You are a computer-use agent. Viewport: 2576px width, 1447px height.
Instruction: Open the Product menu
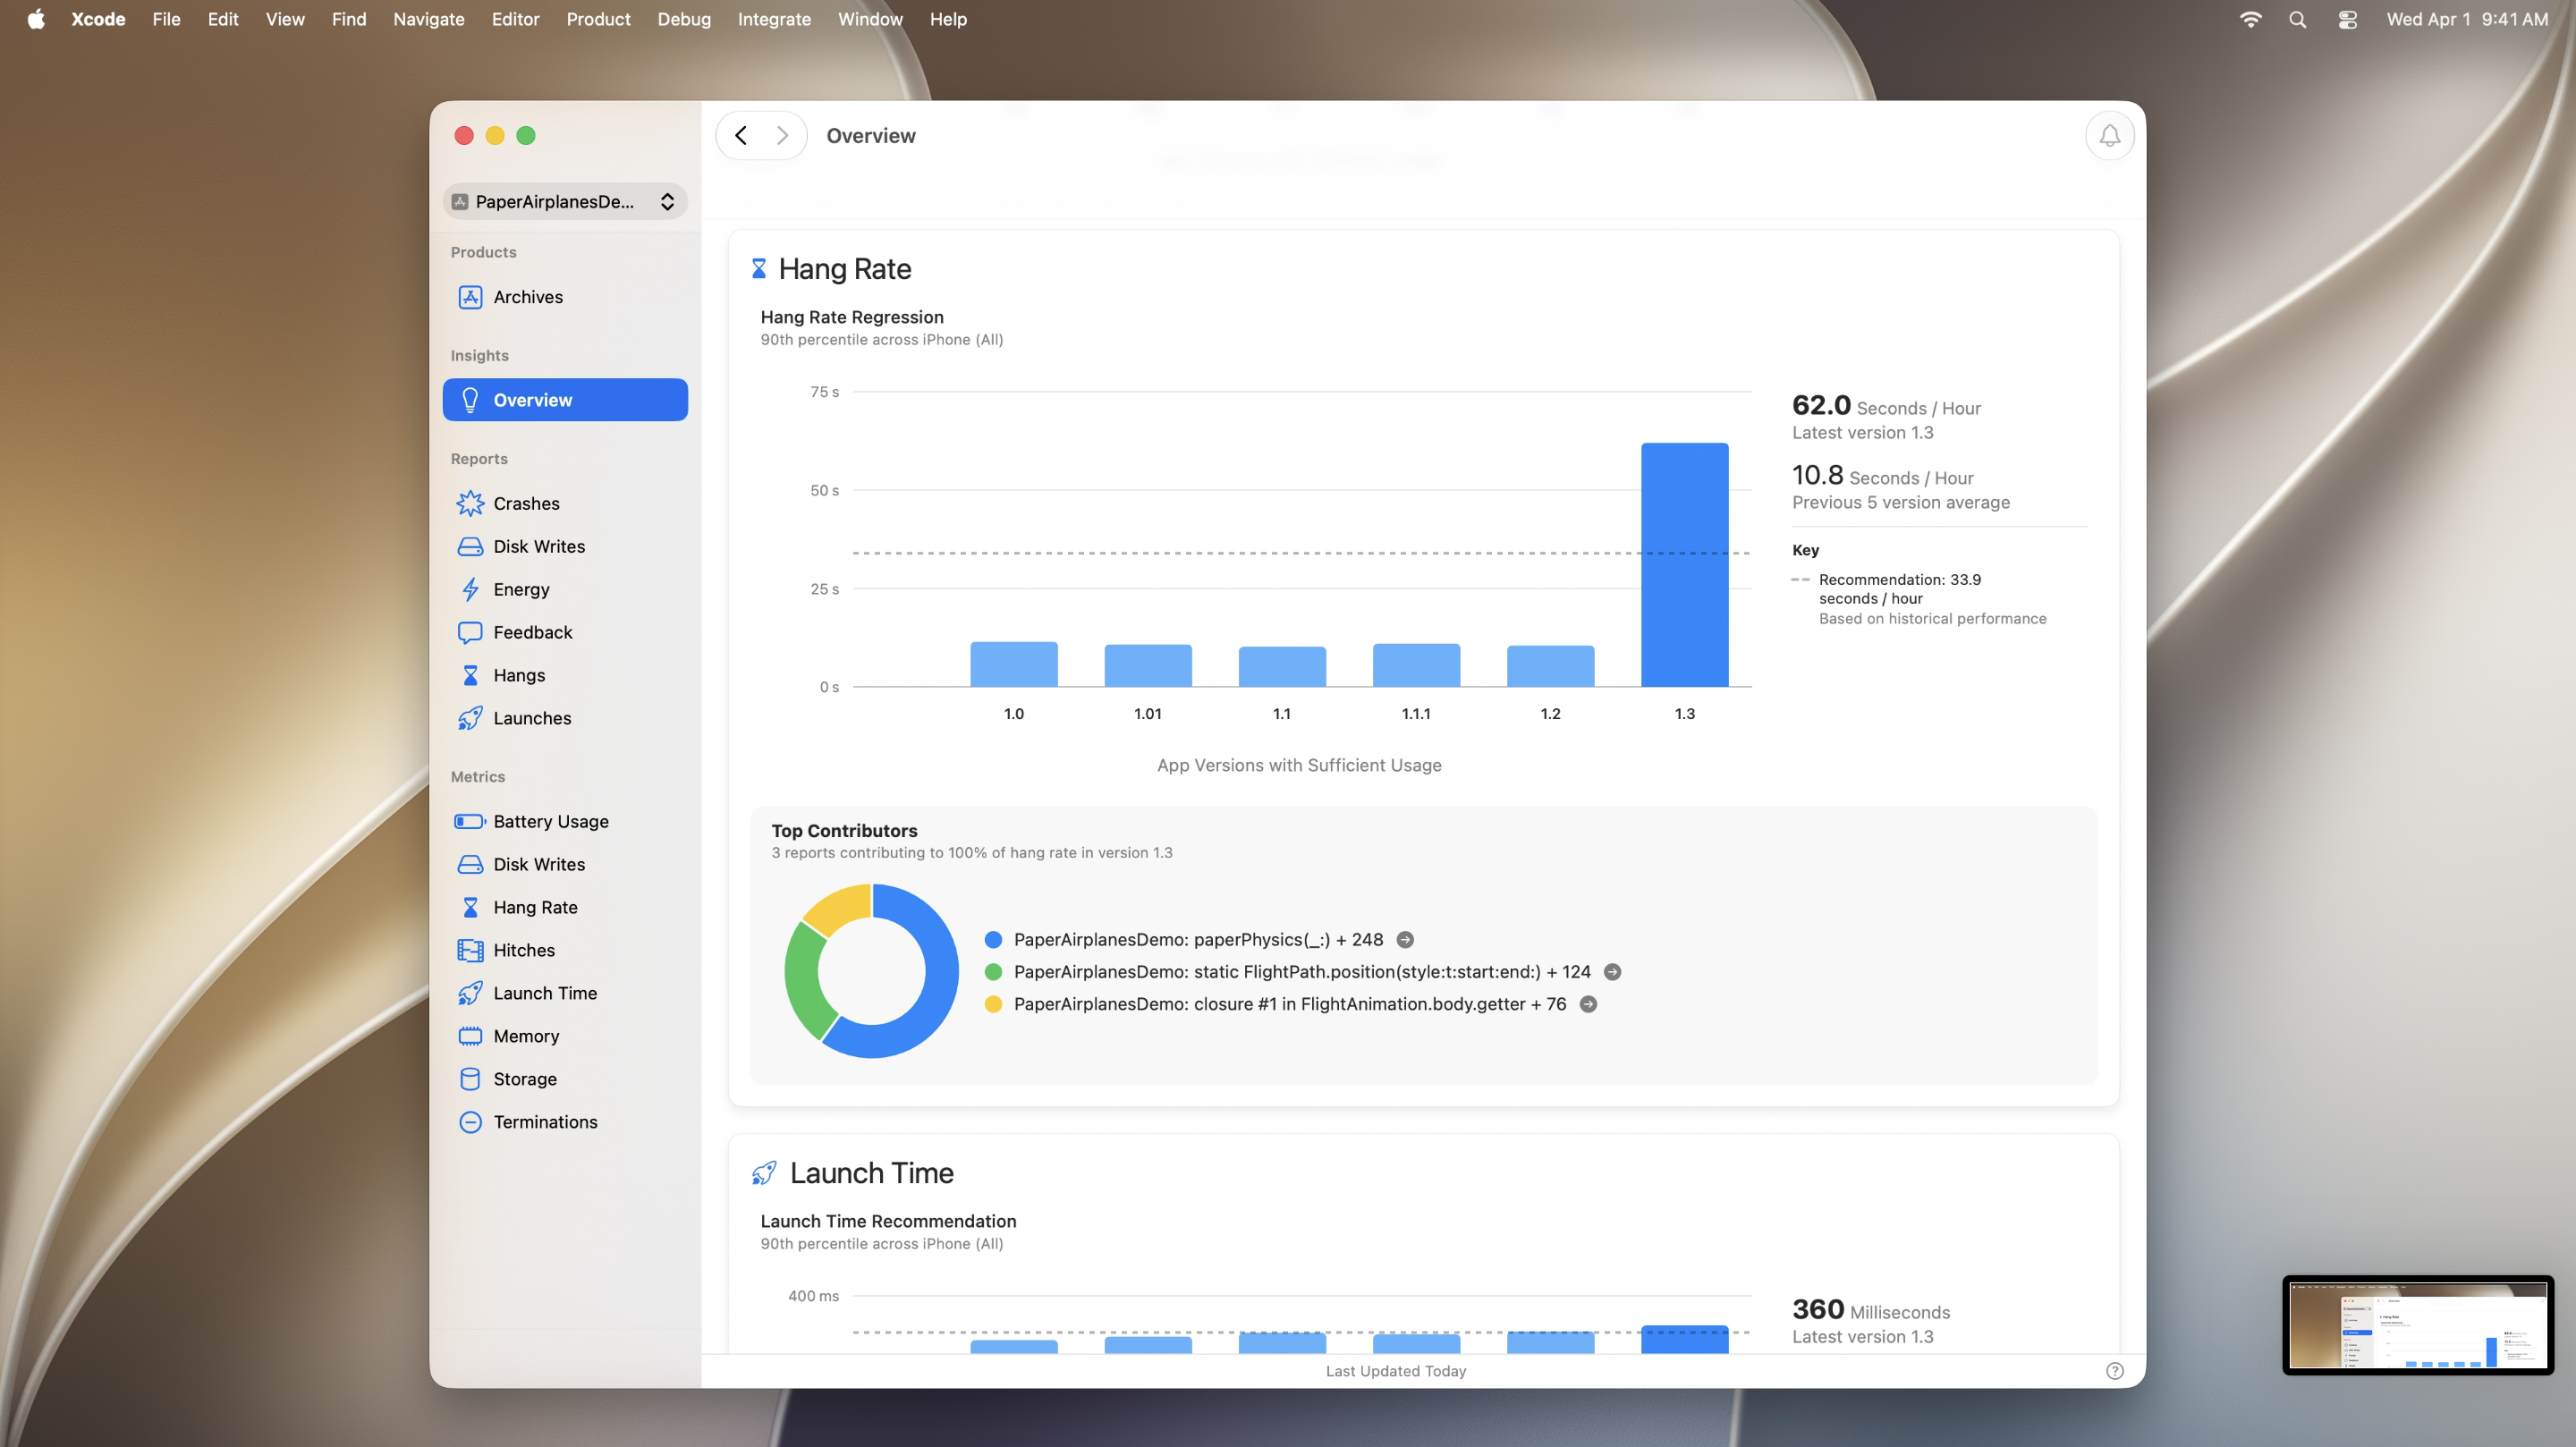coord(598,19)
